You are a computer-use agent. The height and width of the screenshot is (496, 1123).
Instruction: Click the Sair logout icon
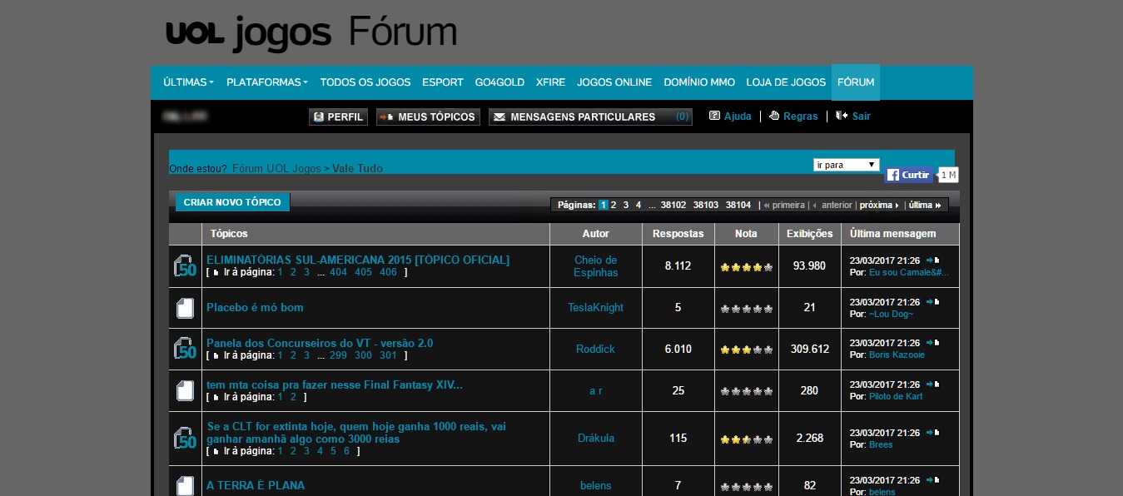point(842,116)
